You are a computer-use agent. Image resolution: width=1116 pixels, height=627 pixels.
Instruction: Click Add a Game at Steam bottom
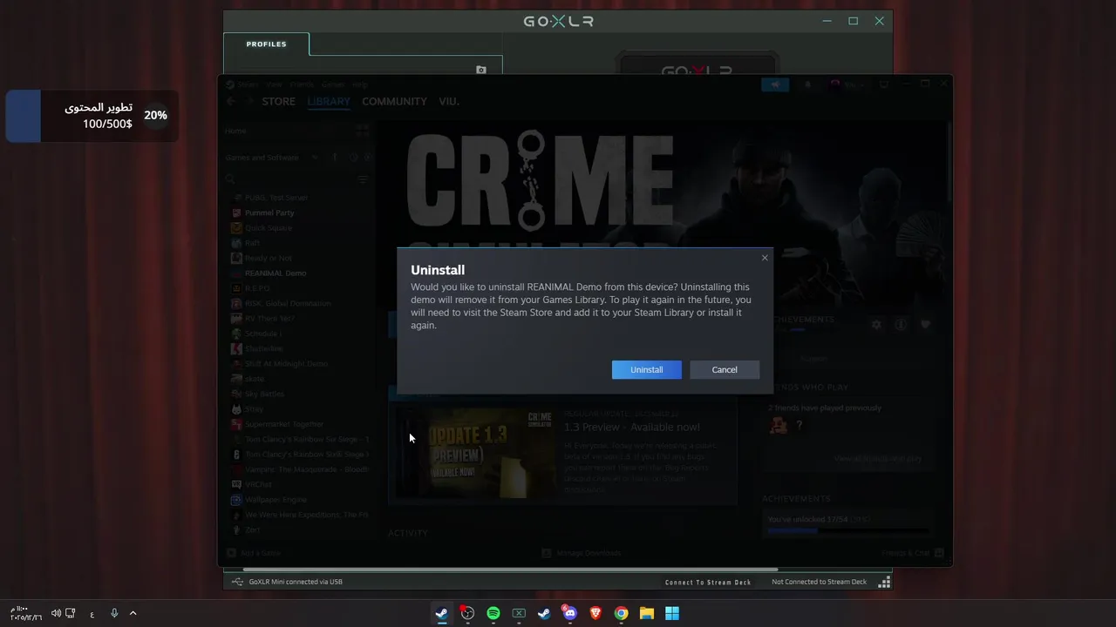click(x=254, y=553)
